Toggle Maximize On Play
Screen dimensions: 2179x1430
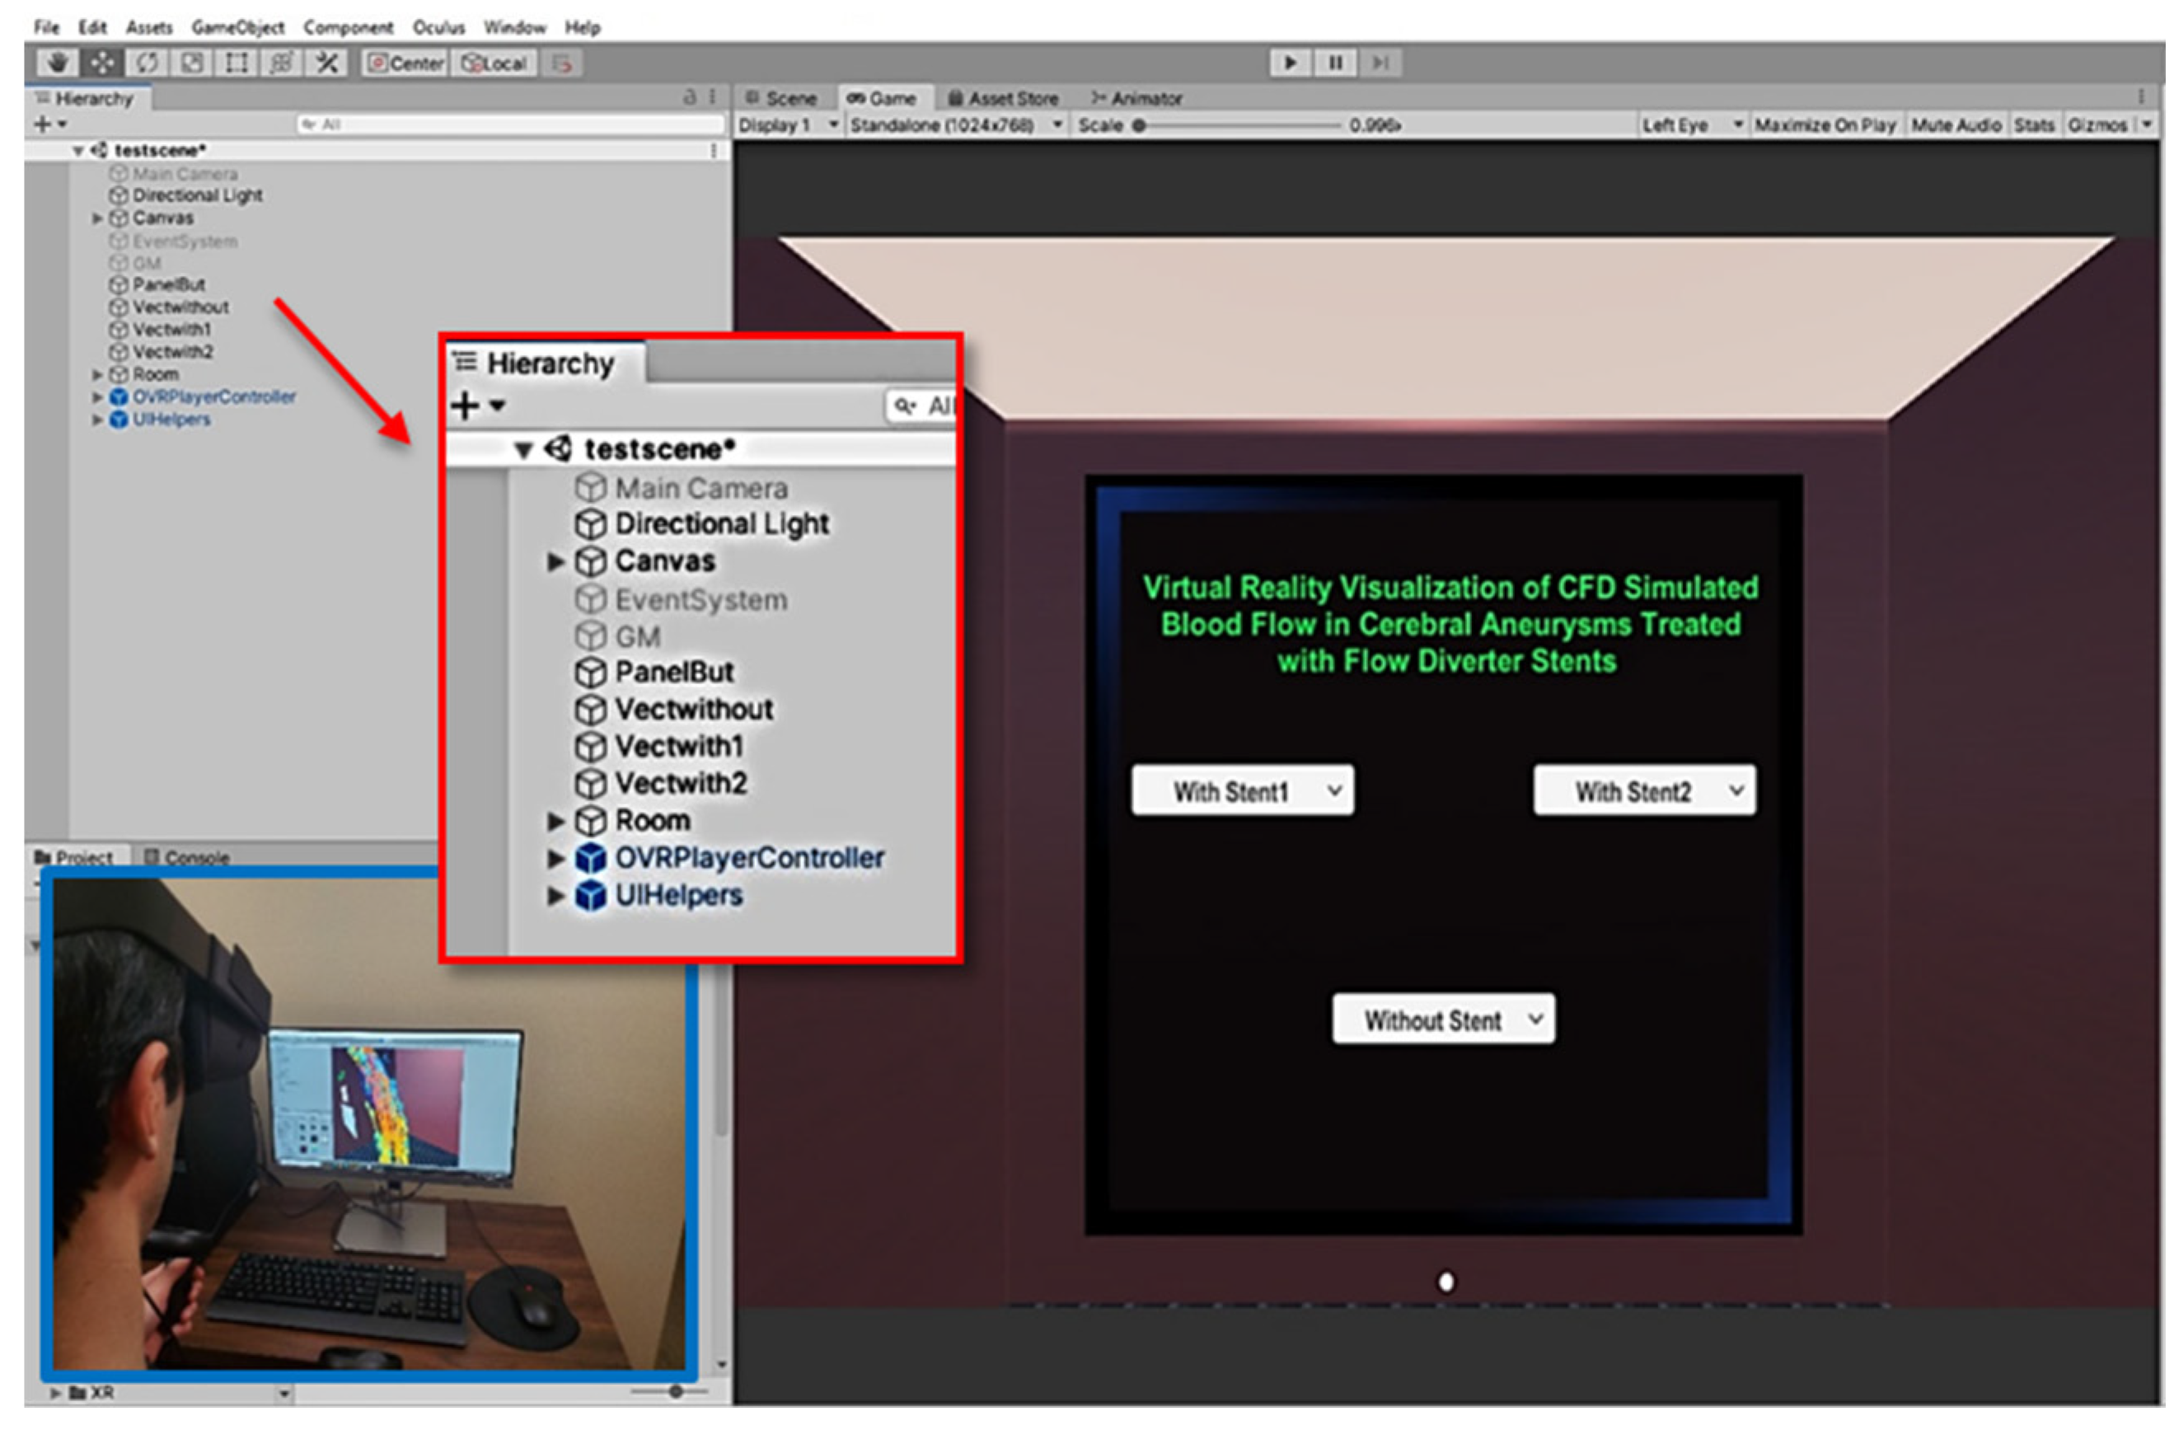pos(1824,125)
